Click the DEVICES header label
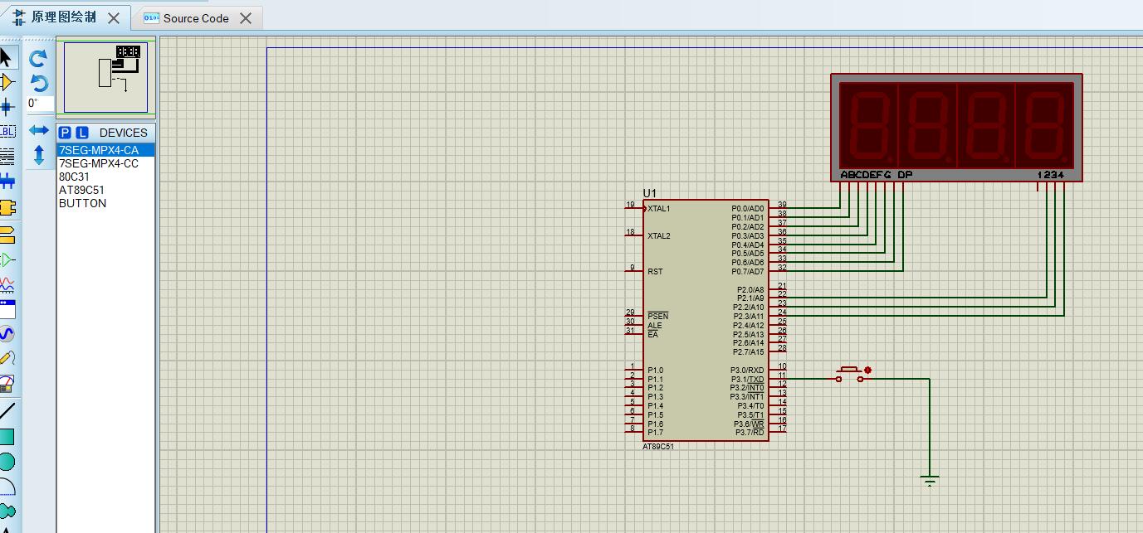The height and width of the screenshot is (533, 1143). (x=123, y=133)
